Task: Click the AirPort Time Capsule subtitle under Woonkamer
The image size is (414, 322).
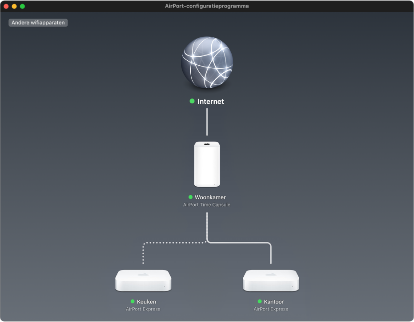Action: point(207,204)
